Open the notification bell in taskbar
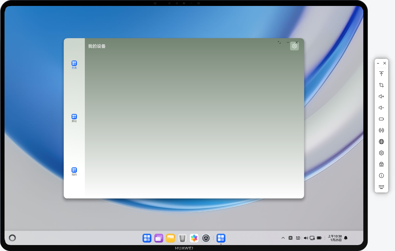 click(346, 238)
